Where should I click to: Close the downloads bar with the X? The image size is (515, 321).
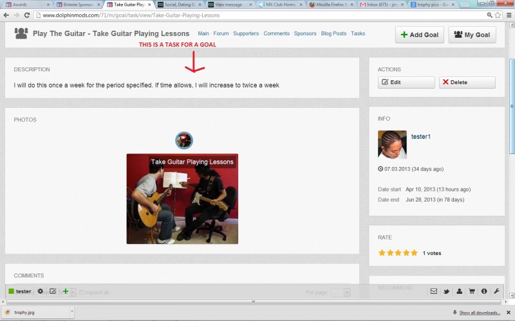[x=509, y=313]
